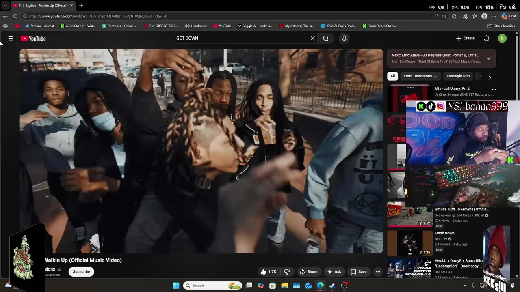The width and height of the screenshot is (520, 292).
Task: Open the tab list dropdown arrow
Action: 5,6
